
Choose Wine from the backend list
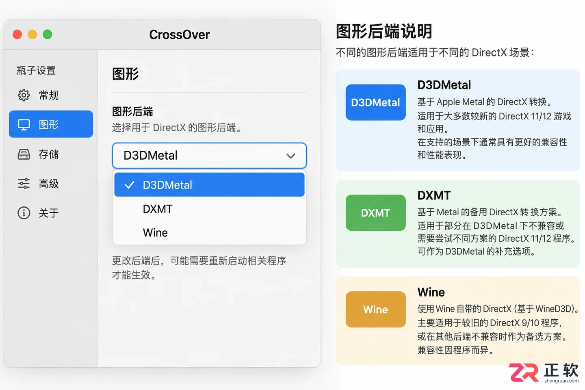coord(209,232)
